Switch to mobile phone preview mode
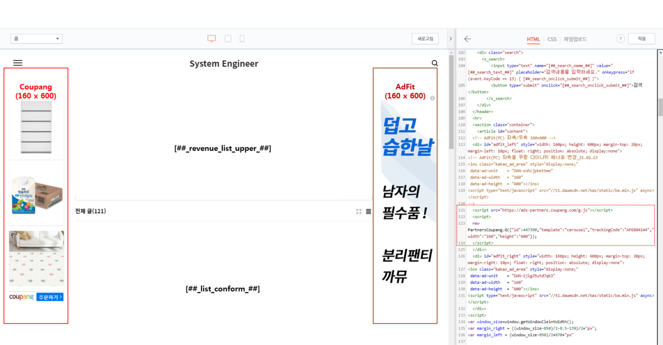 [242, 39]
